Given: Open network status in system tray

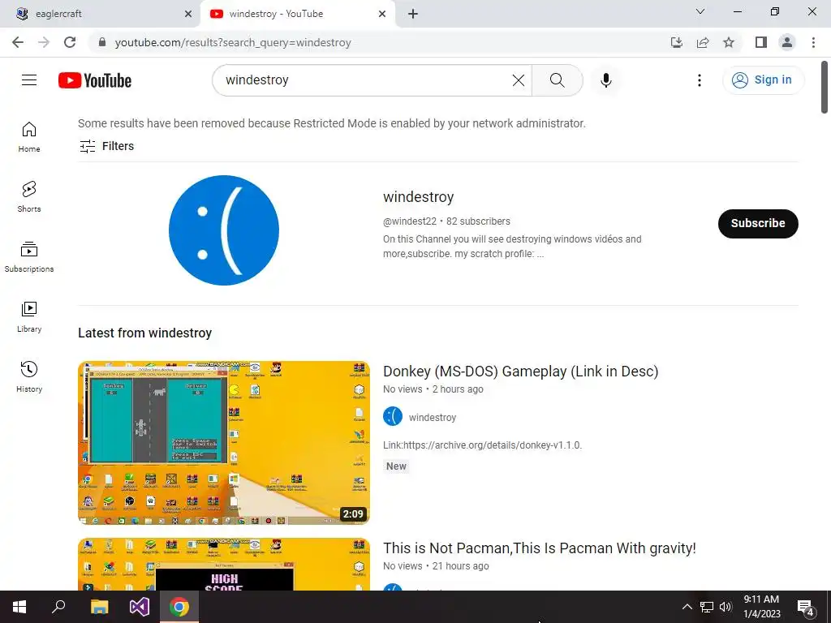Looking at the screenshot, I should point(707,607).
